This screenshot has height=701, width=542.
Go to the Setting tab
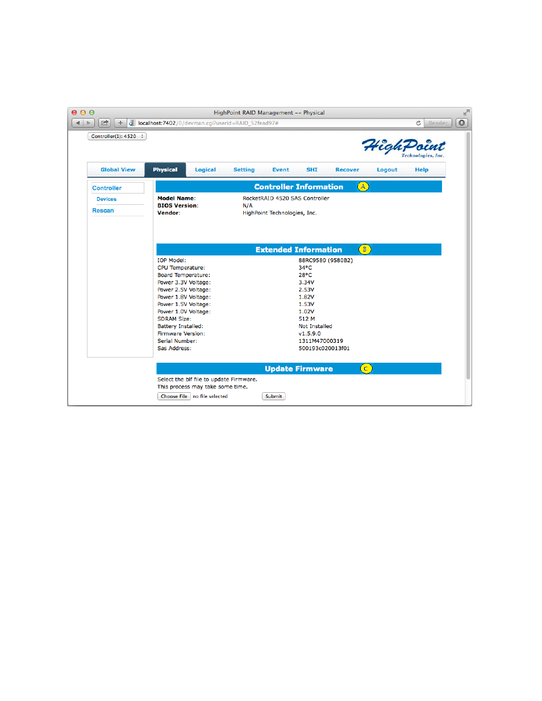(244, 170)
